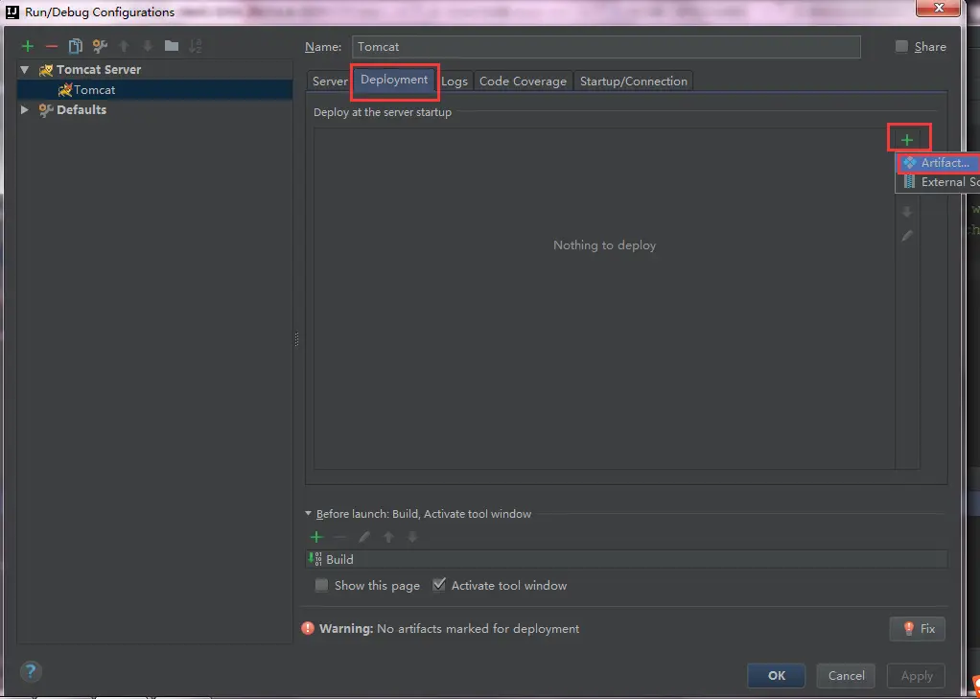This screenshot has height=699, width=980.
Task: Create new folder icon in left toolbar
Action: pyautogui.click(x=172, y=46)
